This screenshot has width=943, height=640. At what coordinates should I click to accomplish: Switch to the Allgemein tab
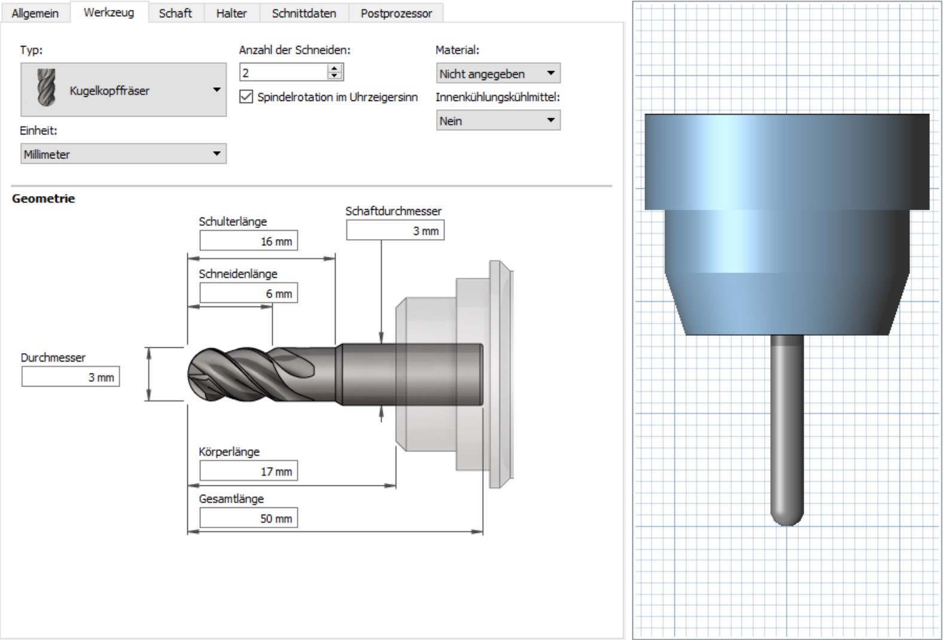click(x=35, y=13)
